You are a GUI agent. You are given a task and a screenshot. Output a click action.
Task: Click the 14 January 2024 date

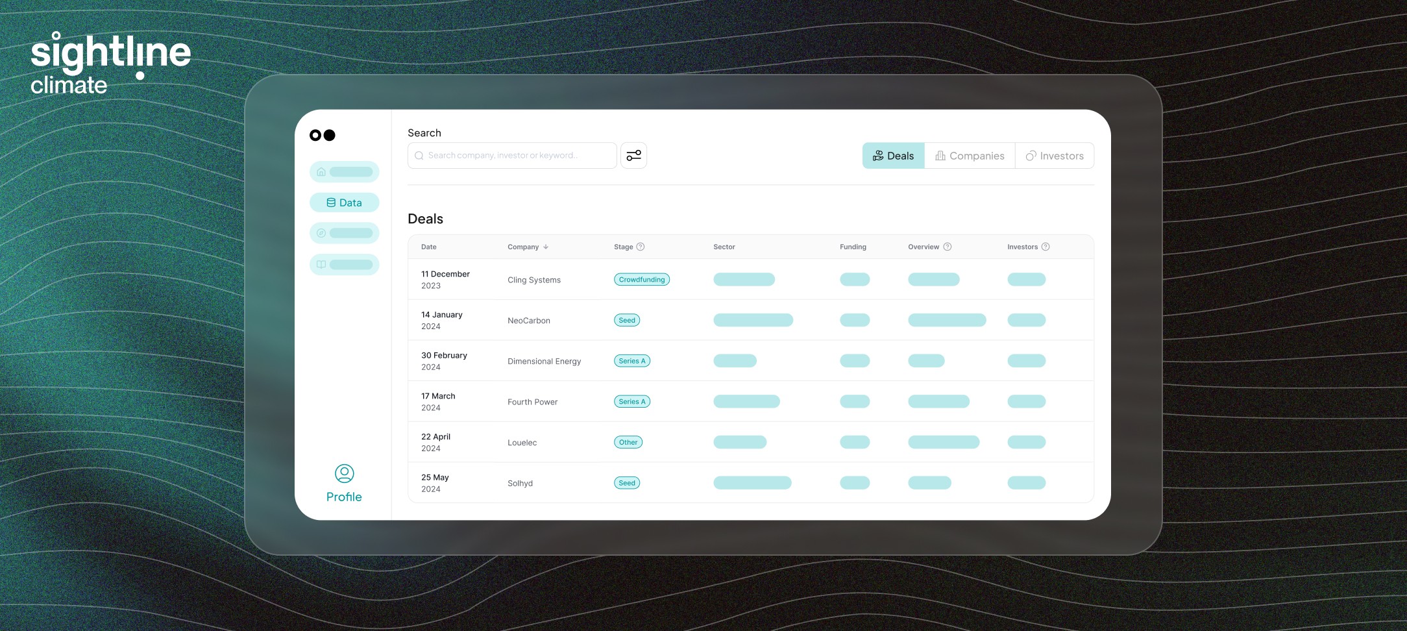(442, 321)
